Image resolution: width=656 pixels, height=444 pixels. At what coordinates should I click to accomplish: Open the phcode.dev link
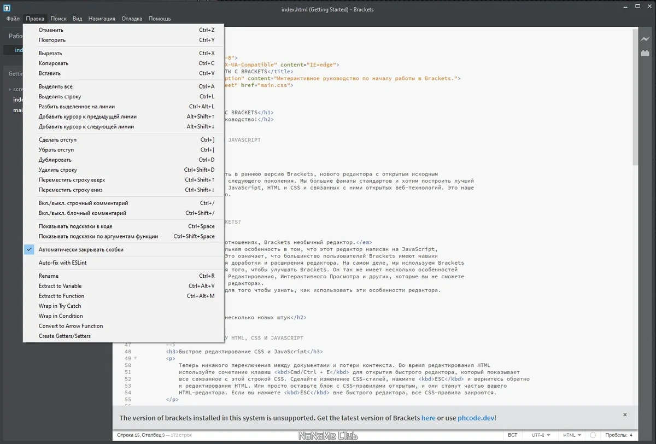476,418
